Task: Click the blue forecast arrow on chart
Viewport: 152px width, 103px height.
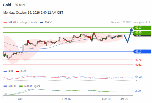Action: [x=128, y=36]
